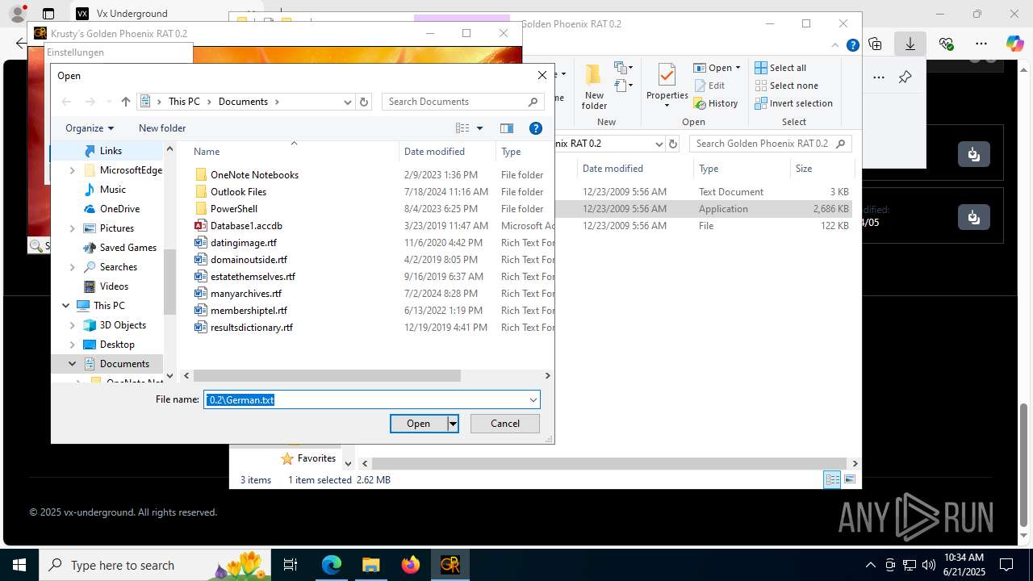
Task: Click Invert selection in the Explorer ribbon
Action: (x=793, y=103)
